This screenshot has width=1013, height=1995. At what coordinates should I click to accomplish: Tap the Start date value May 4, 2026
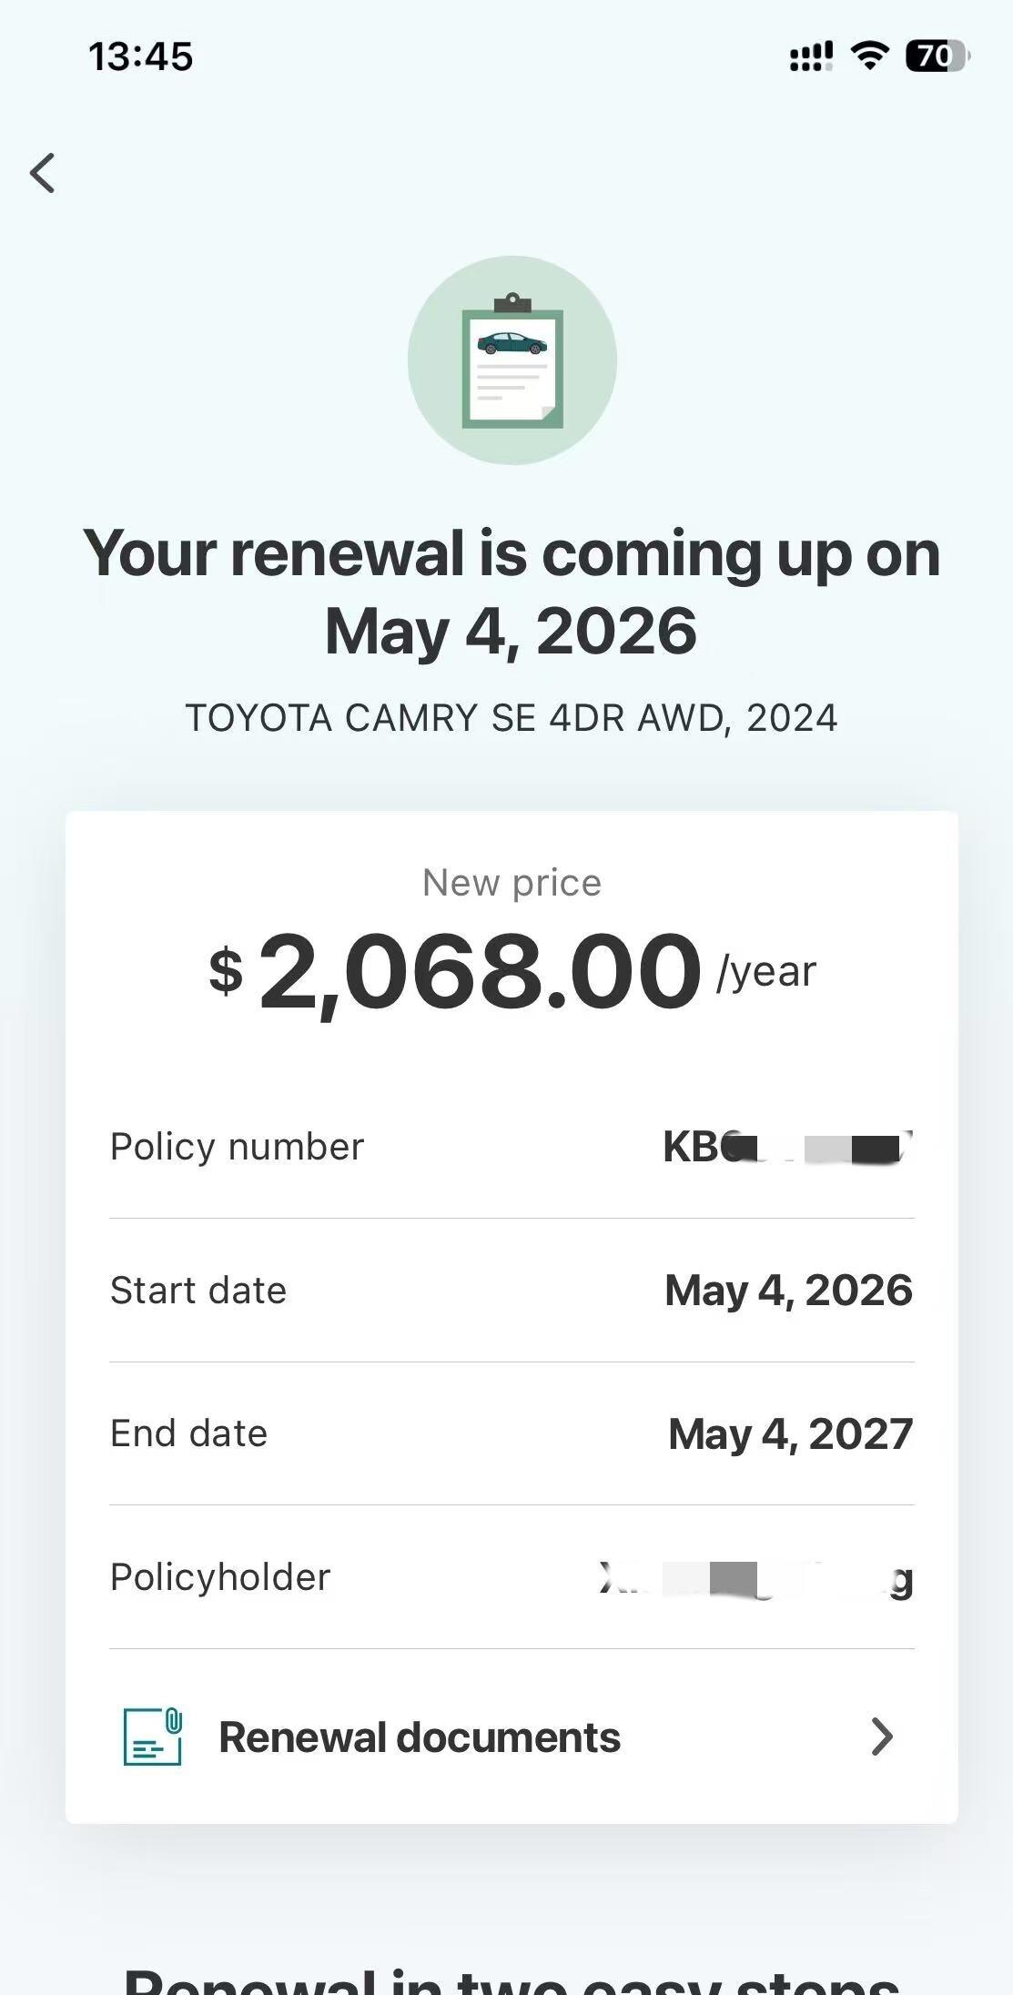tap(788, 1291)
